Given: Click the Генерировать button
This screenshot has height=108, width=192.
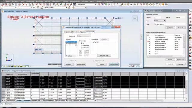Looking at the screenshot, I should point(114,64).
